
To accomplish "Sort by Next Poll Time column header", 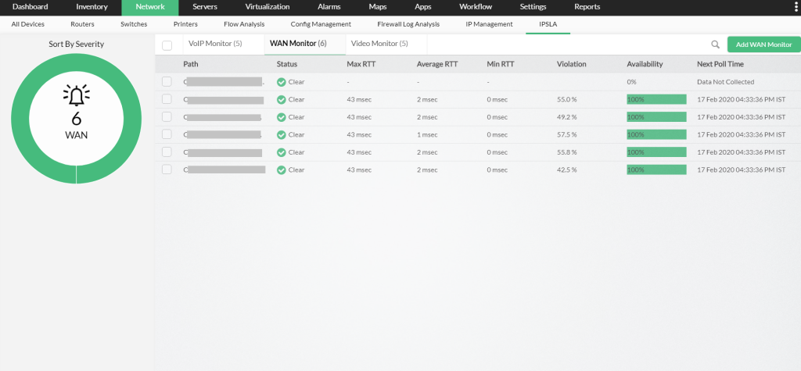I will point(720,64).
